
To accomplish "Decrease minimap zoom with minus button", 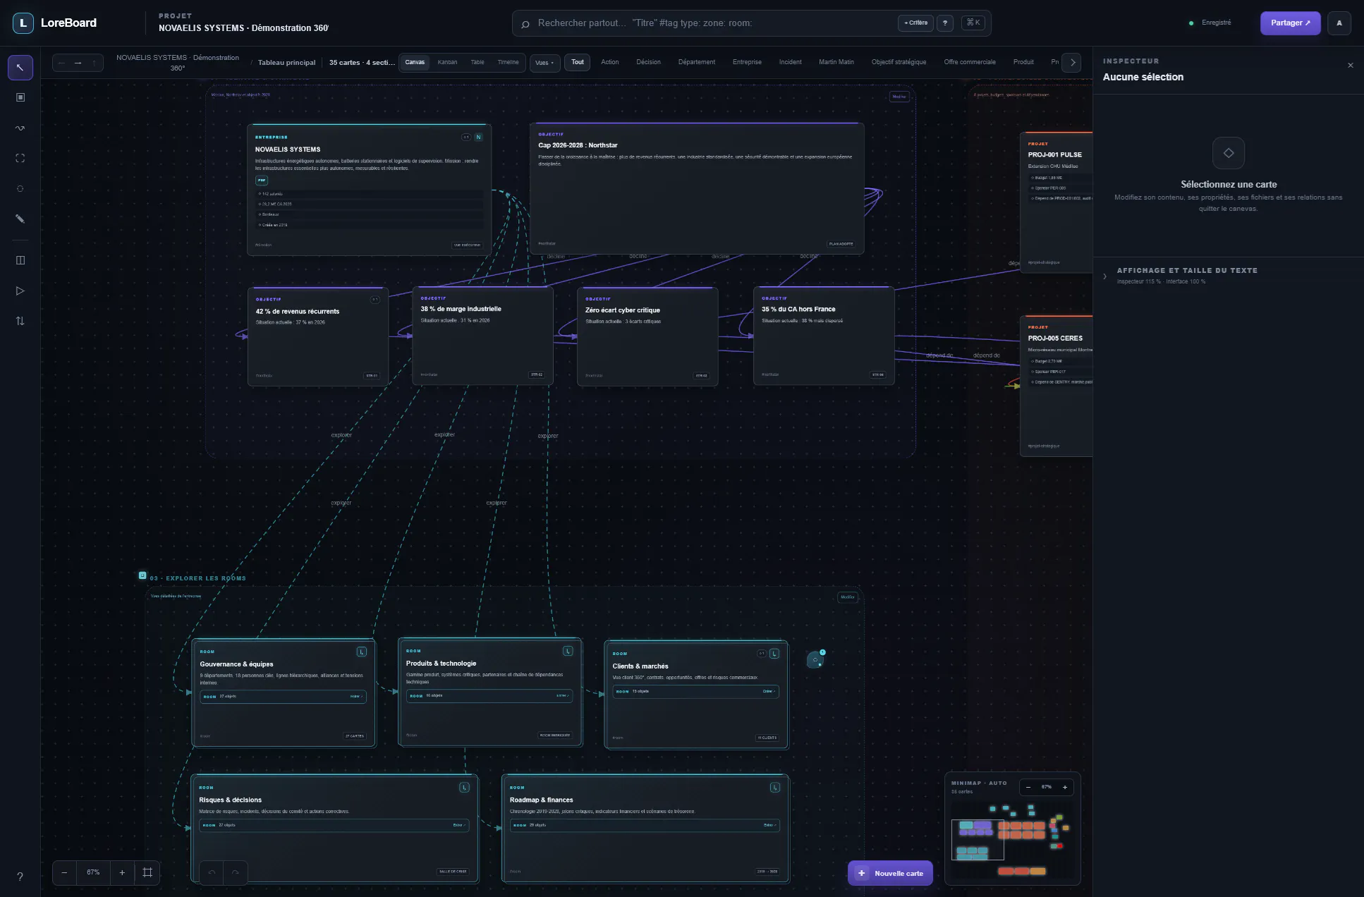I will (x=1028, y=787).
